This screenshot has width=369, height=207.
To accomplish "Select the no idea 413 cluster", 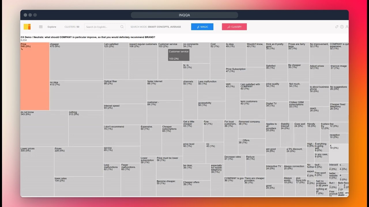I will click(76, 95).
